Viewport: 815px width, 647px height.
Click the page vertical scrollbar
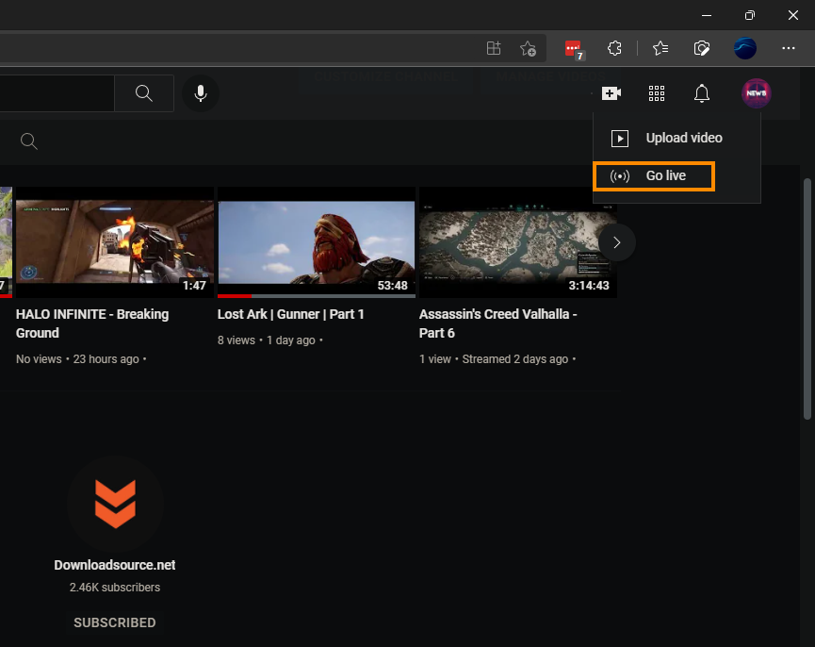click(x=807, y=299)
